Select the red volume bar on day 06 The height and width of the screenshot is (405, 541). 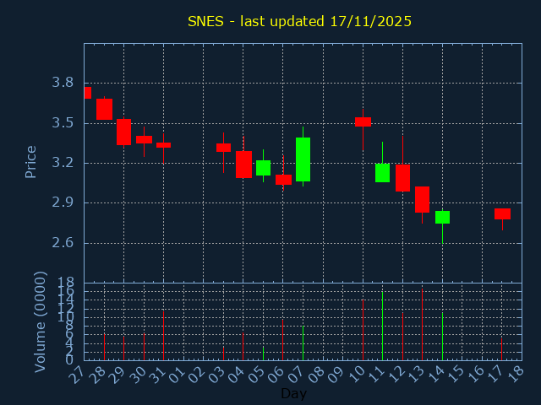click(x=283, y=339)
